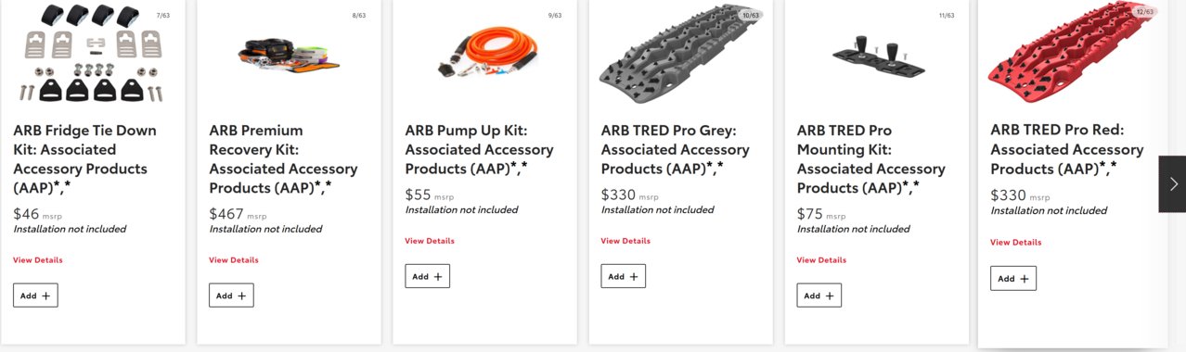The image size is (1186, 352).
Task: View Details for TRED Pro Red
Action: 1016,243
